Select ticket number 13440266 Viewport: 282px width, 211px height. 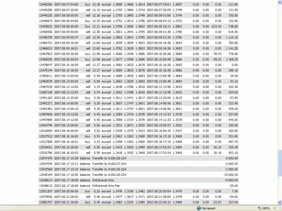[x=46, y=4]
